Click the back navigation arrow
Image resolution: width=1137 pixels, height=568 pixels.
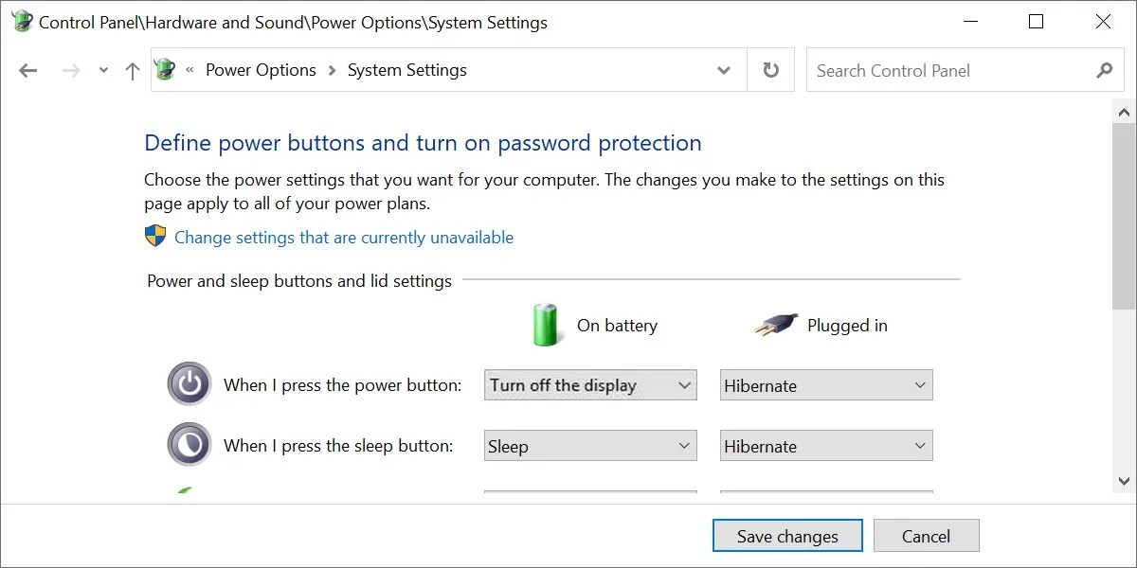tap(27, 70)
